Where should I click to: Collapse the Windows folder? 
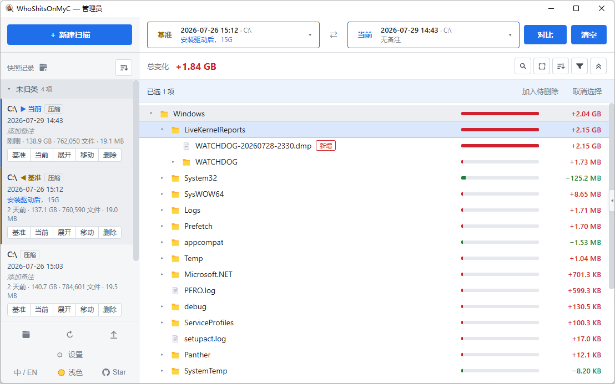[x=151, y=114]
